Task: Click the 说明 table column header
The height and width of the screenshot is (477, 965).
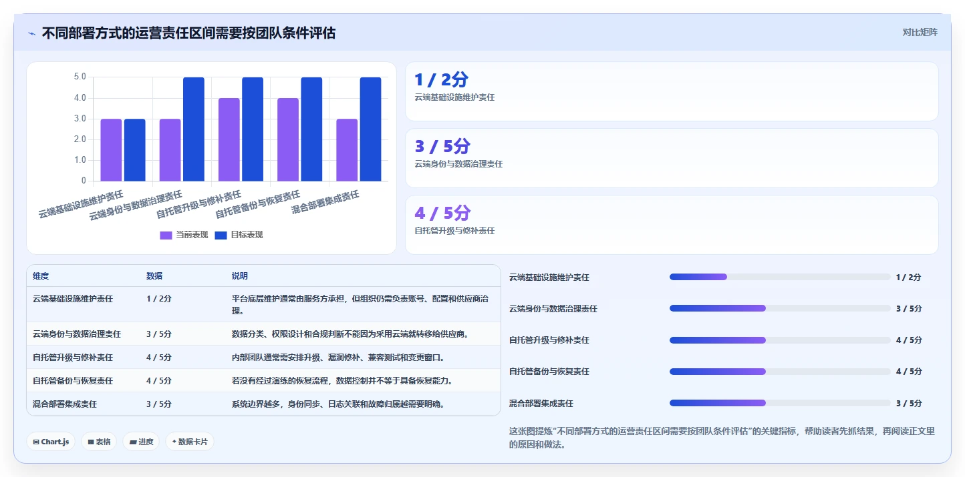Action: pyautogui.click(x=240, y=276)
